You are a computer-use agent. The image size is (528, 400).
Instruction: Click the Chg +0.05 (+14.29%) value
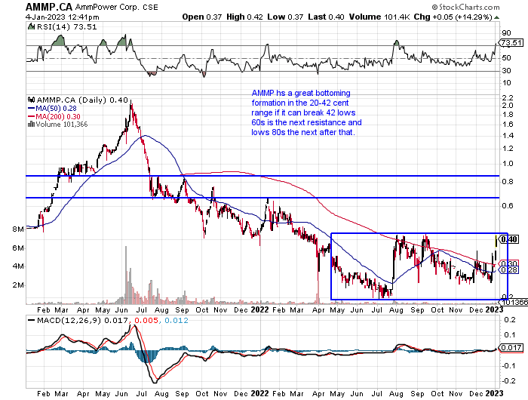[453, 17]
